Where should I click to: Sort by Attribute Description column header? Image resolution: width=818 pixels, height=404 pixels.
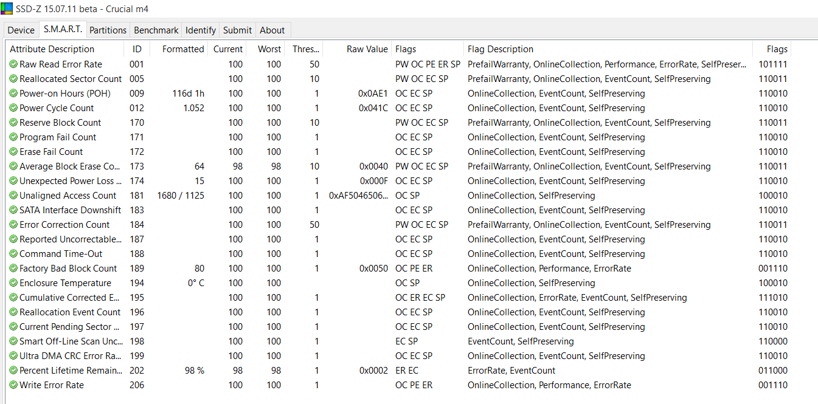pos(64,49)
